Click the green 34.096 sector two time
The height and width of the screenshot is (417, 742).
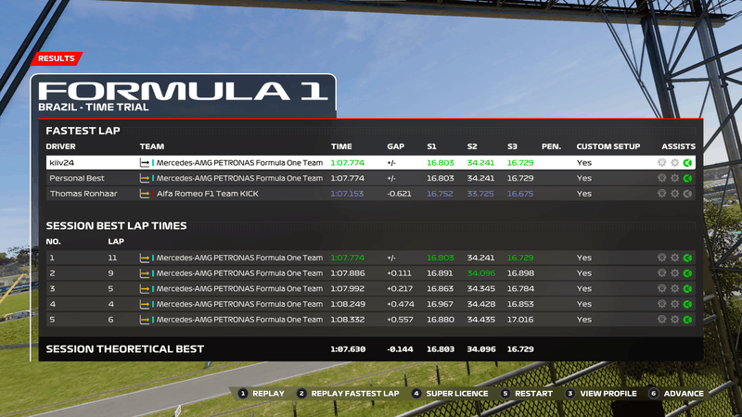(x=480, y=273)
